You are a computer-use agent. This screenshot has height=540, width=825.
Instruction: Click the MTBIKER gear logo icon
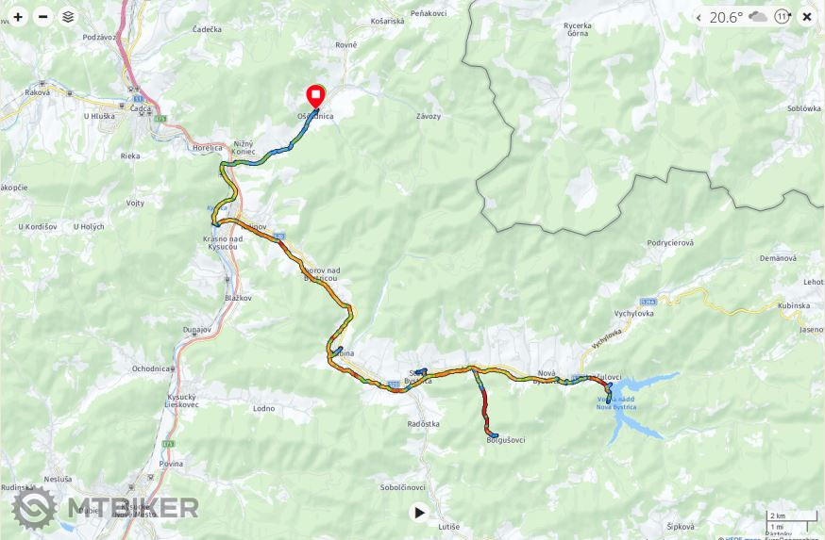34,508
